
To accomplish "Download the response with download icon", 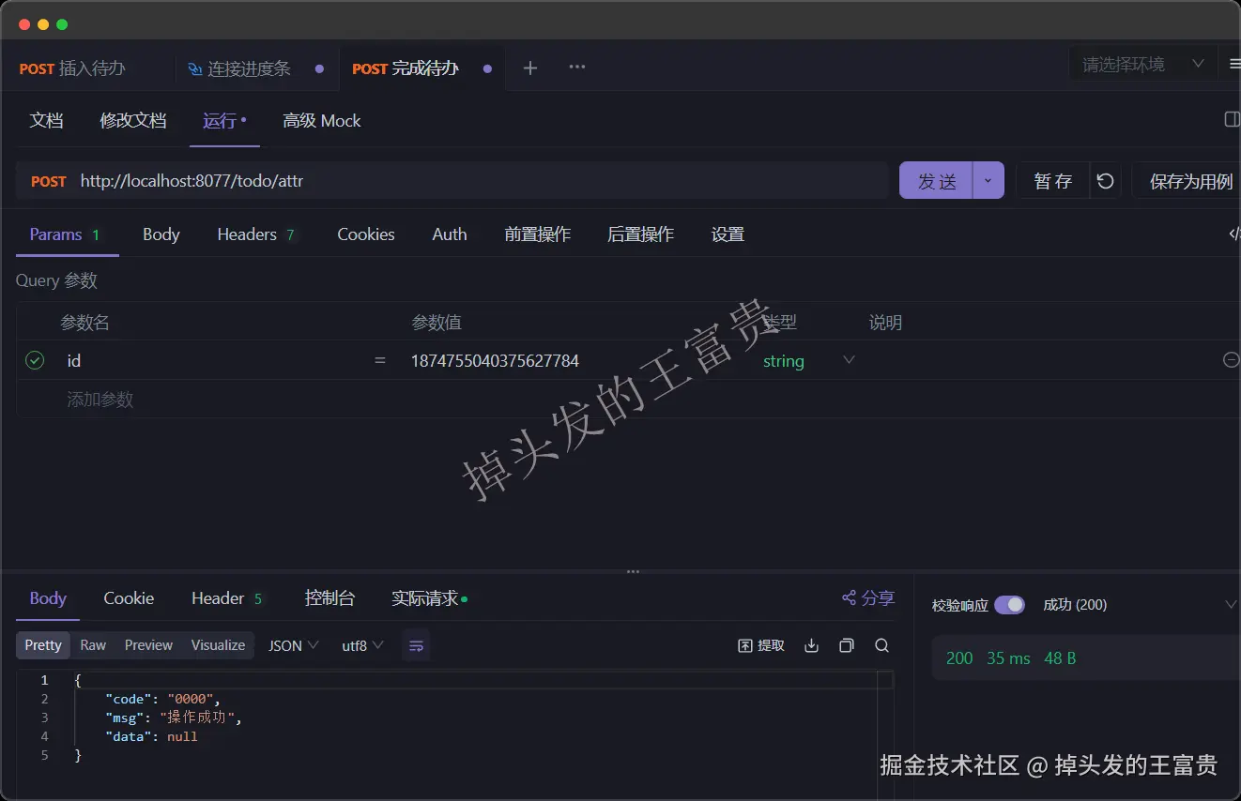I will coord(812,645).
